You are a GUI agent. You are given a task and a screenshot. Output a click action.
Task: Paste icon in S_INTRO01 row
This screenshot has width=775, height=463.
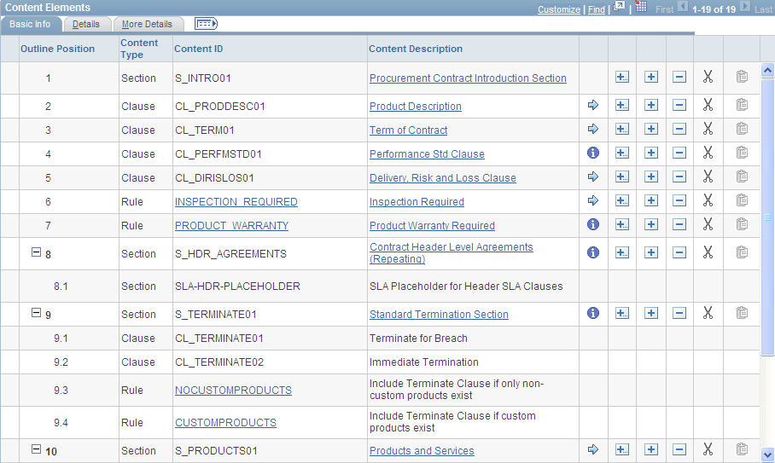(x=742, y=77)
